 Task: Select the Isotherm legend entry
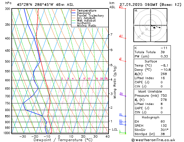pos(81,23)
